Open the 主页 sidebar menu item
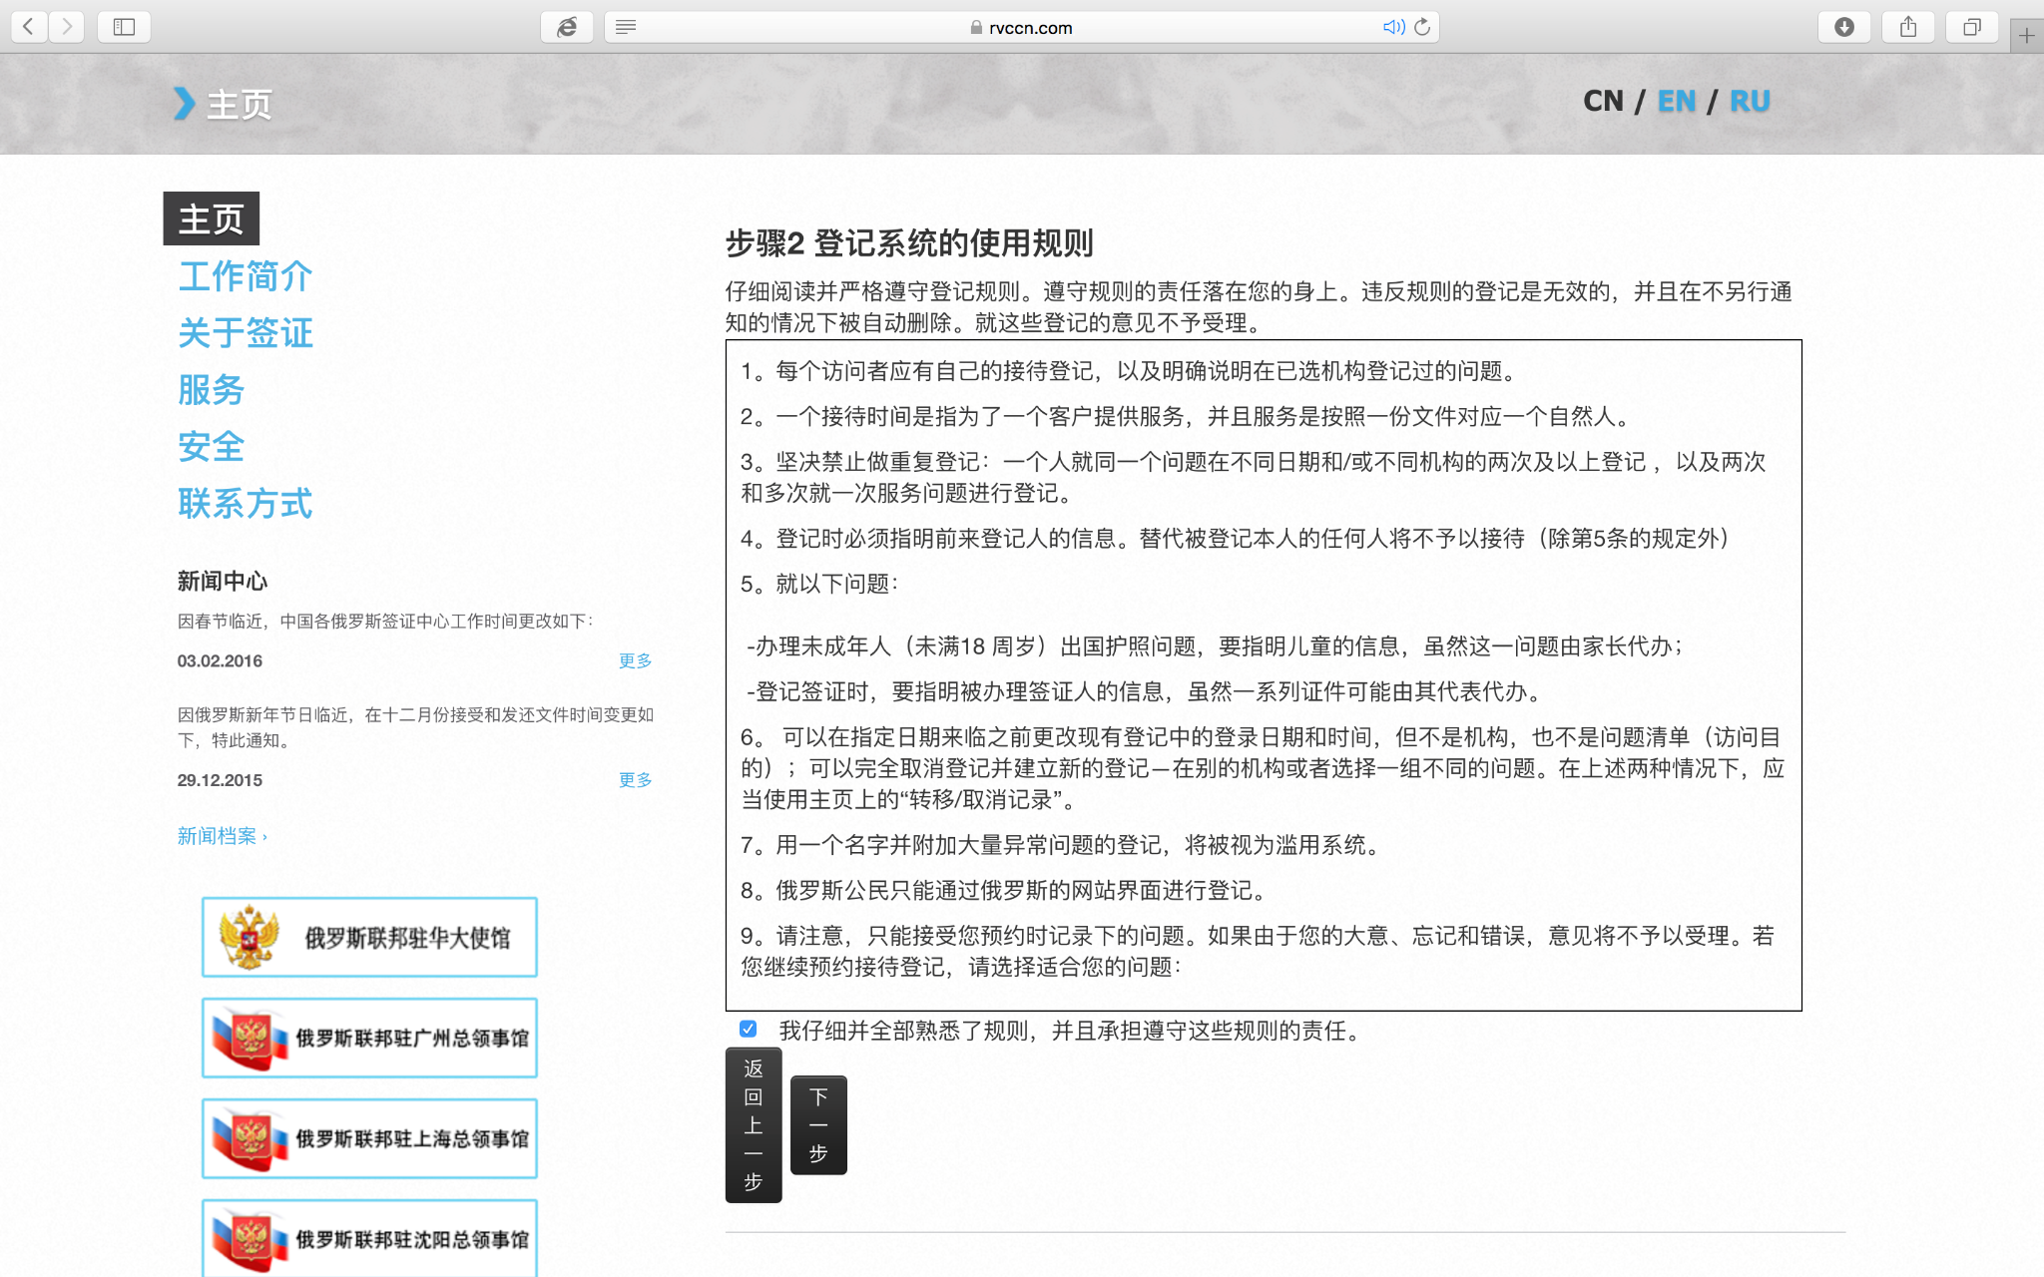2044x1277 pixels. (212, 218)
